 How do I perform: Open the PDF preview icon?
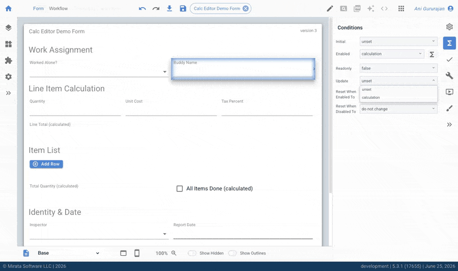coord(357,9)
